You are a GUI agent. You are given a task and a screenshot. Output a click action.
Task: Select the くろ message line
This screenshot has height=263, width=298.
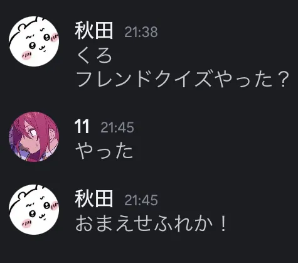[x=94, y=56]
